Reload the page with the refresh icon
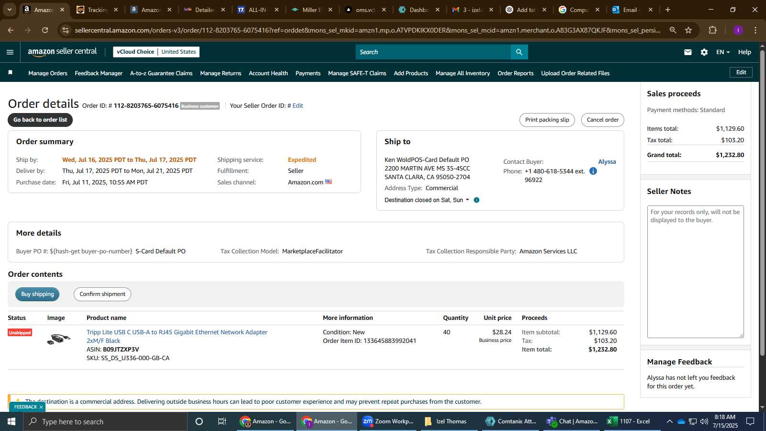 (x=45, y=30)
